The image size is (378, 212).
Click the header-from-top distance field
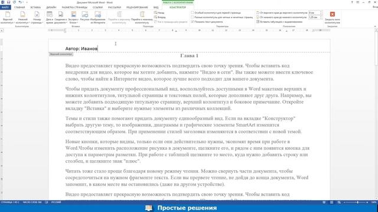pyautogui.click(x=314, y=13)
